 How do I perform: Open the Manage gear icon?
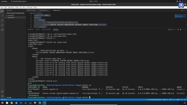pyautogui.click(x=2, y=96)
